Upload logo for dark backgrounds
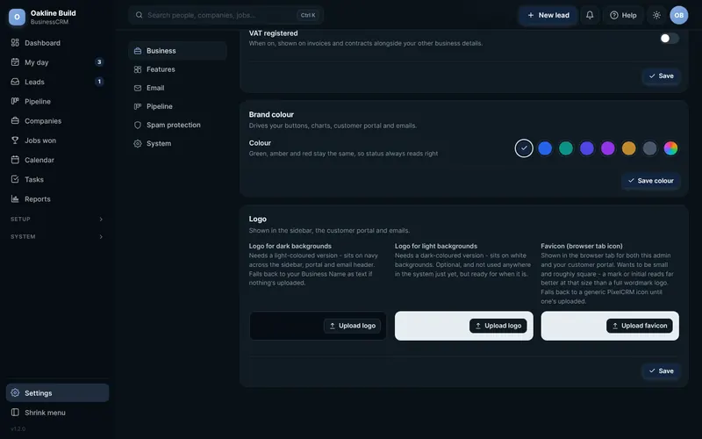Viewport: 702px width, 439px height. click(x=353, y=326)
